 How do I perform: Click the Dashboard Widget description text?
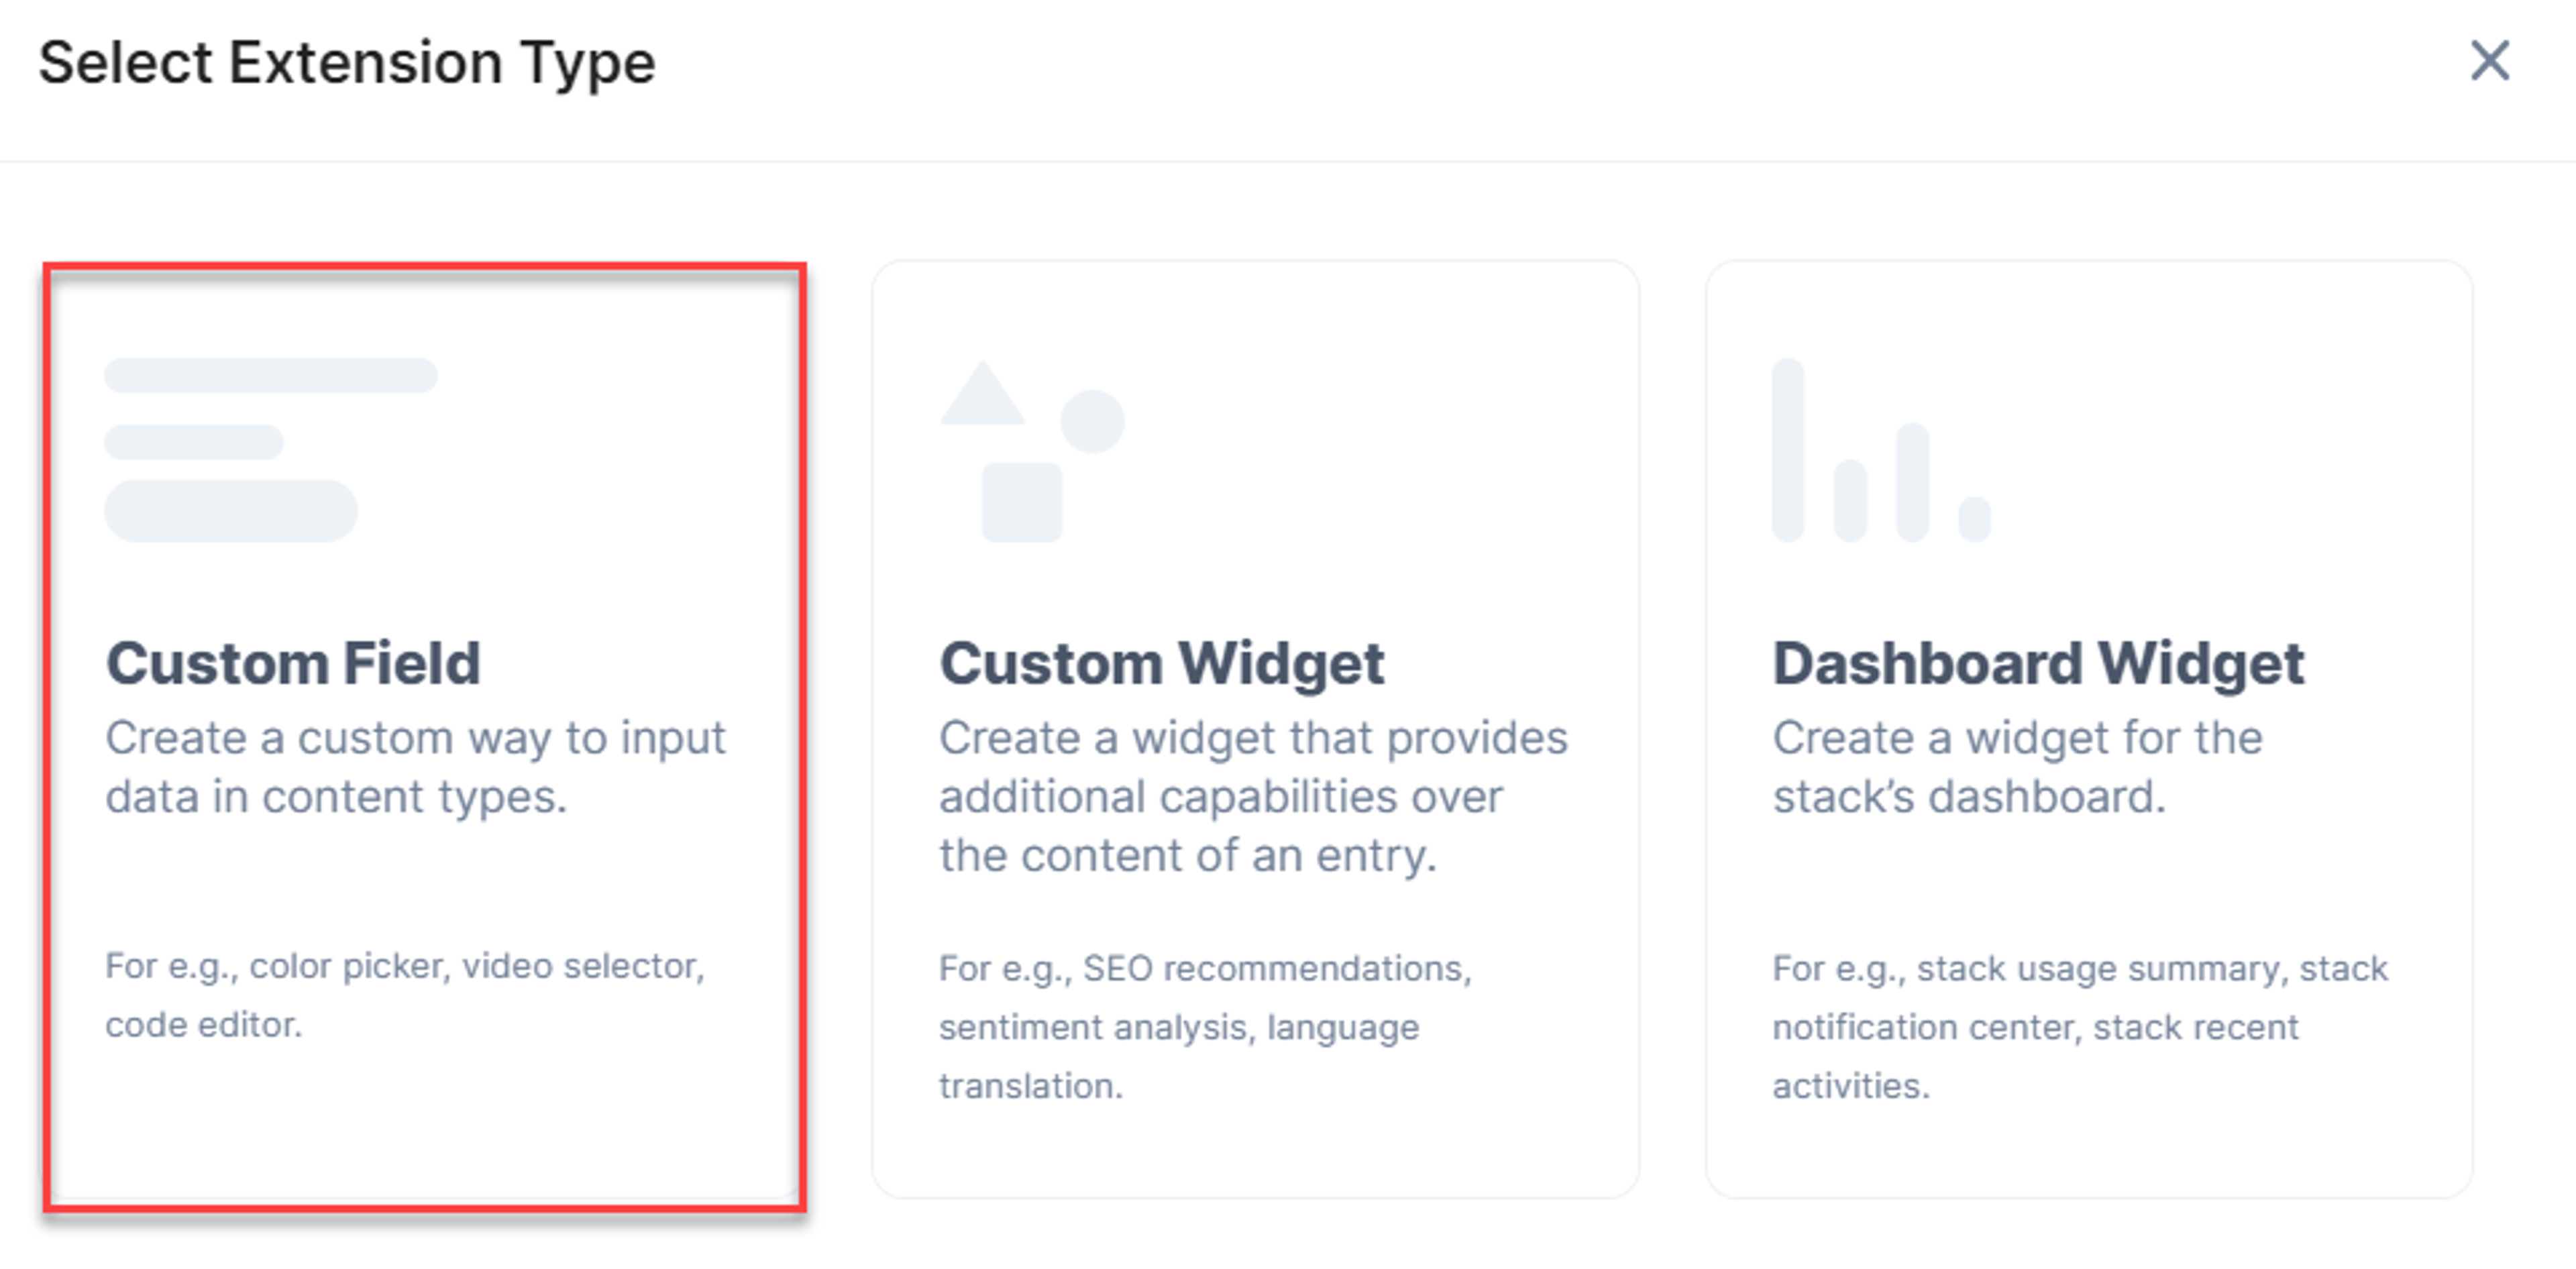click(2017, 767)
